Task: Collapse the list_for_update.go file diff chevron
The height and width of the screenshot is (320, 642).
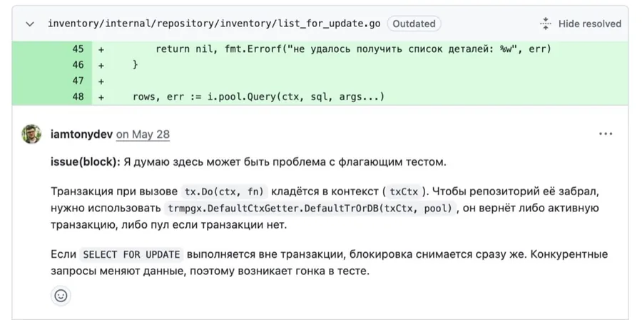Action: tap(29, 24)
